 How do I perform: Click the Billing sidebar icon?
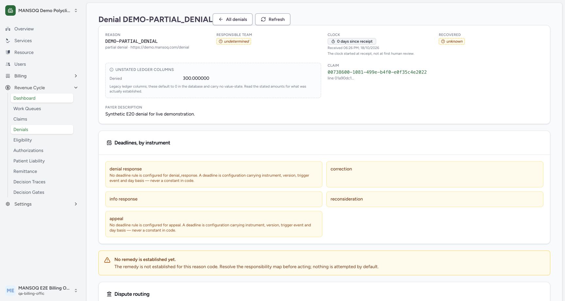8,76
